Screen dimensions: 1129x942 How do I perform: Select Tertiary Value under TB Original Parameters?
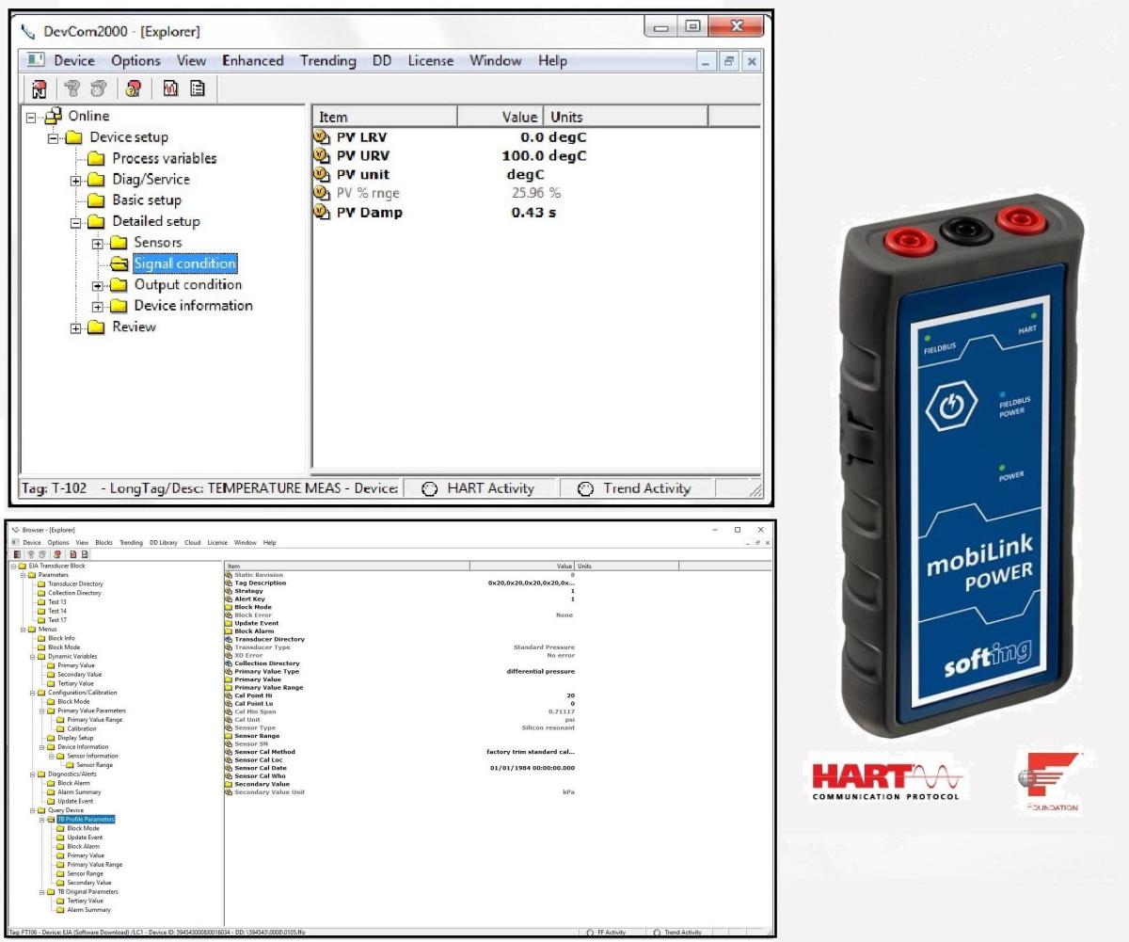[86, 901]
